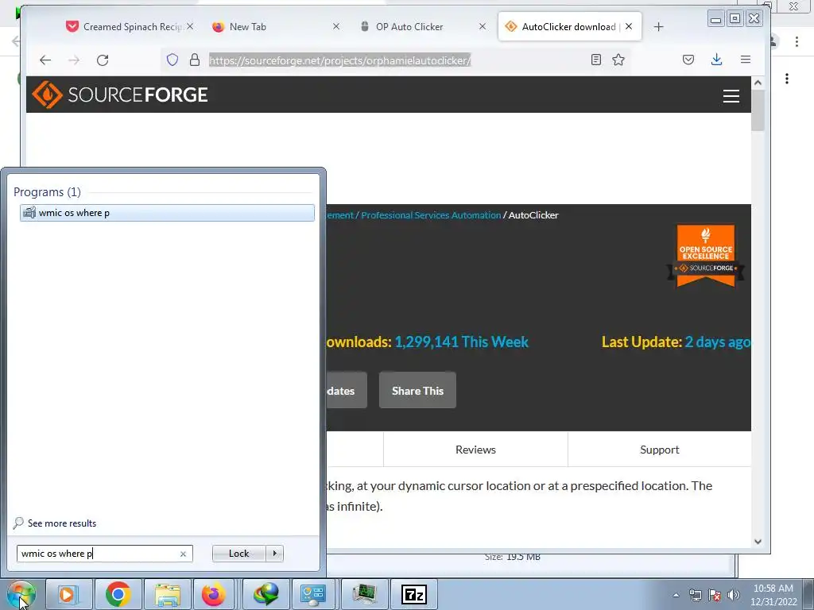Clear the Start menu search text

click(183, 554)
